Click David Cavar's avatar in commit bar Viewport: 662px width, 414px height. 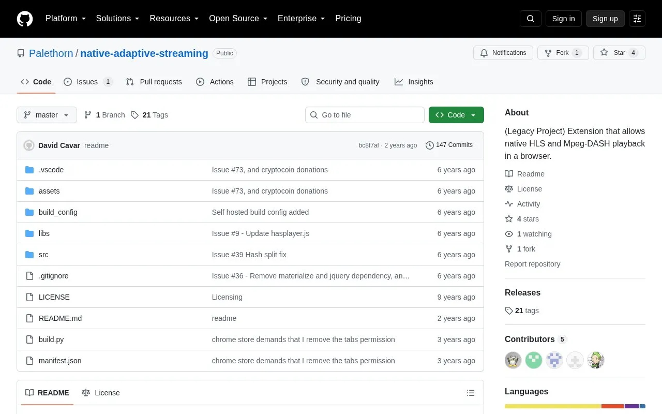pyautogui.click(x=29, y=145)
